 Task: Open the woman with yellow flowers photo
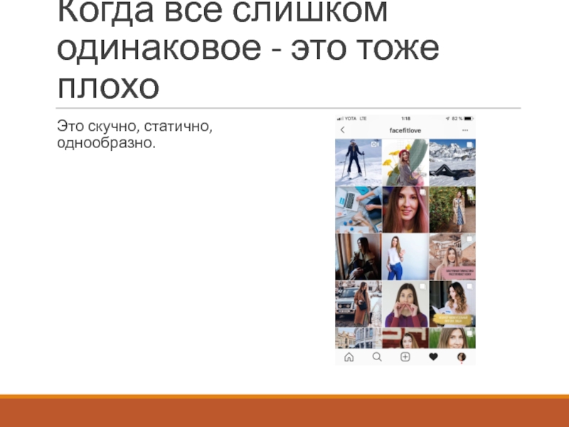405,162
